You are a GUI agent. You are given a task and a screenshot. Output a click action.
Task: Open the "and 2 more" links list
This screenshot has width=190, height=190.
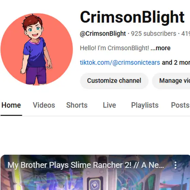click(176, 62)
